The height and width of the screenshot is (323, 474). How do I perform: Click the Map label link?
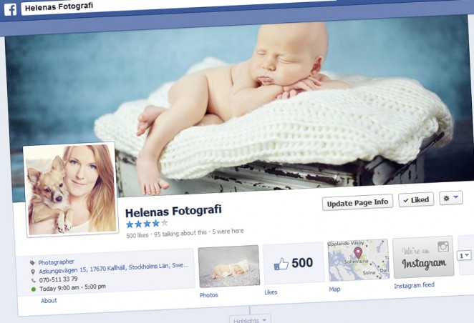click(334, 289)
